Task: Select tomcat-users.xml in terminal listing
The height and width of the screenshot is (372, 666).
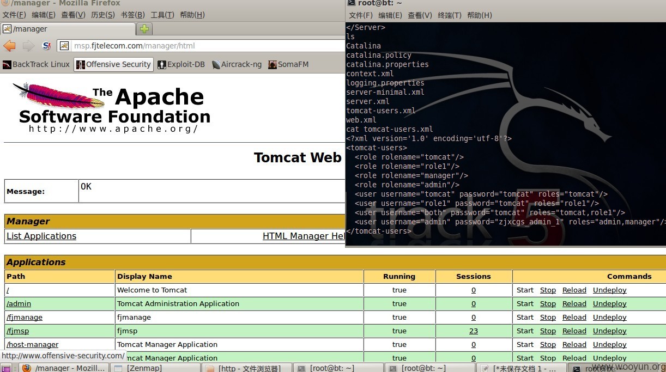Action: click(381, 111)
